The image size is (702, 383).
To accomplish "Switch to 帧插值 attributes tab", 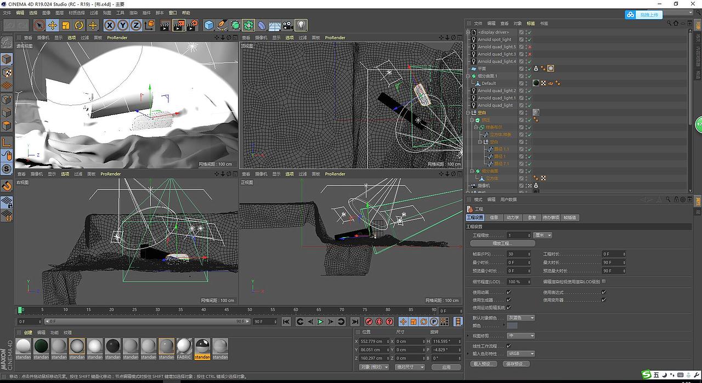I will (570, 218).
